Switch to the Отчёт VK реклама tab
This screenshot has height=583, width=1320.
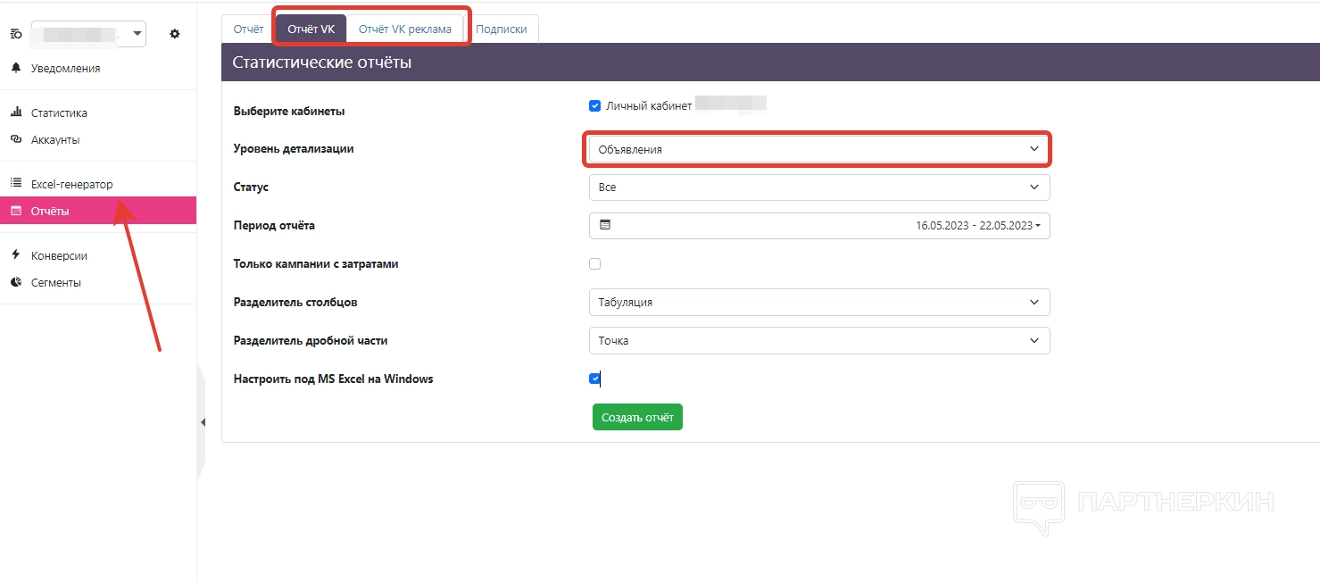(x=405, y=29)
